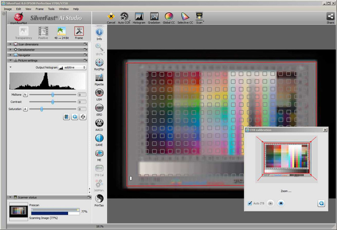The height and width of the screenshot is (230, 337).
Task: Open the Tools menu
Action: pyautogui.click(x=51, y=9)
